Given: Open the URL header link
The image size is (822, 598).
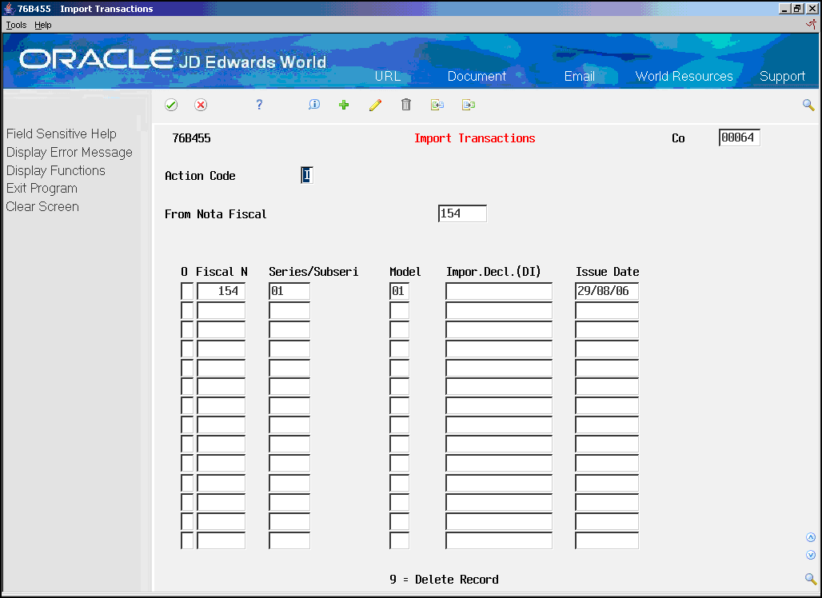Looking at the screenshot, I should [387, 76].
